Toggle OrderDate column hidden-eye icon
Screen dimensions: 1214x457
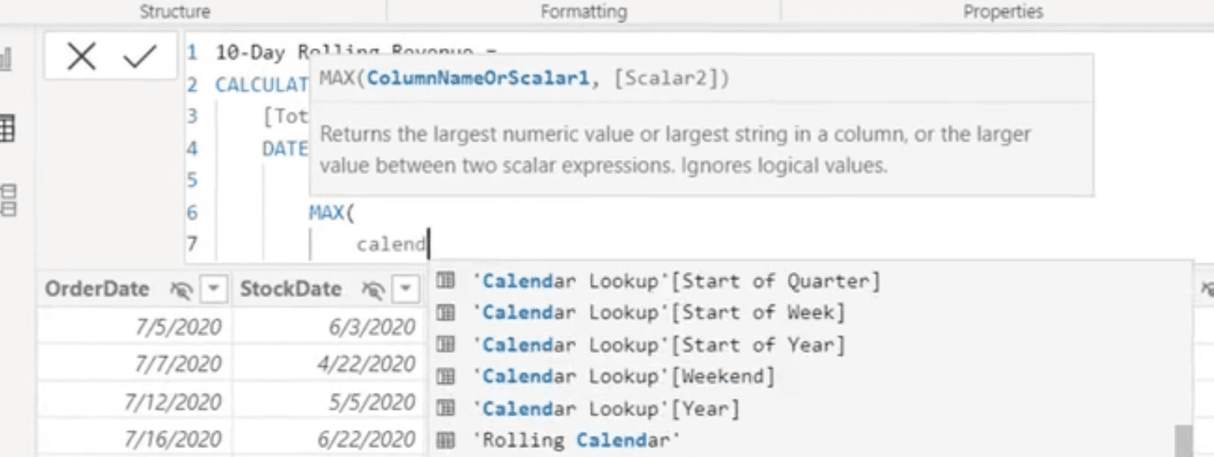(x=181, y=289)
